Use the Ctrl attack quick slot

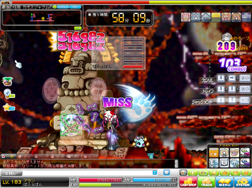pos(214,163)
